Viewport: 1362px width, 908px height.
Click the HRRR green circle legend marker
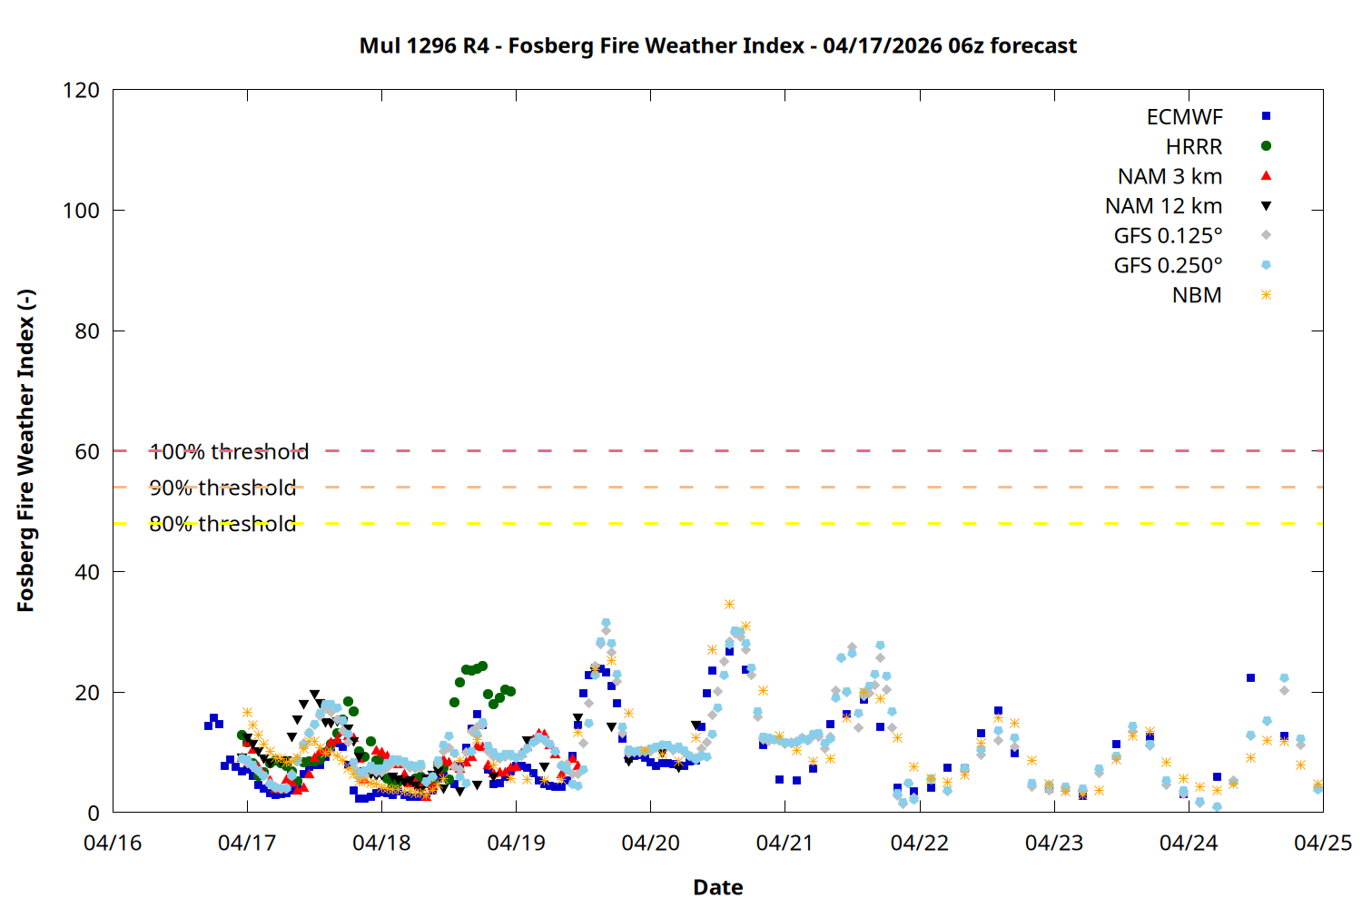(1266, 146)
